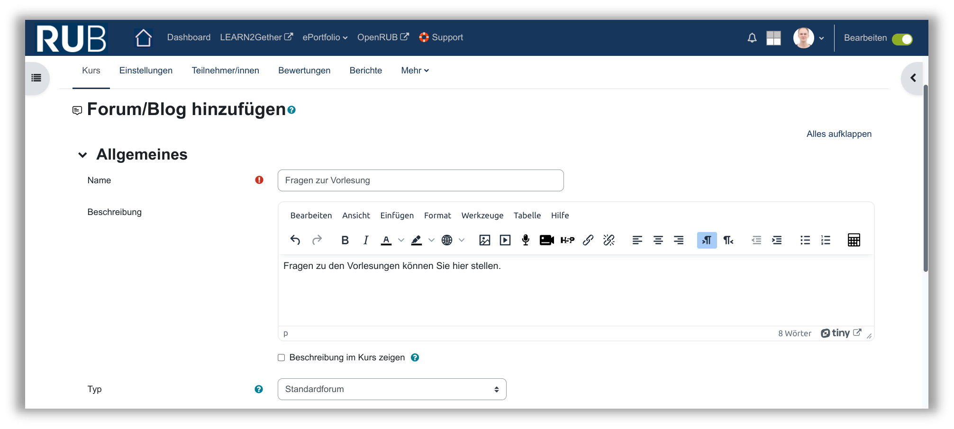Click the equation editor calculator icon
This screenshot has width=954, height=429.
(854, 240)
